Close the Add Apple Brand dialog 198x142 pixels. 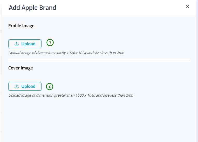click(x=187, y=6)
